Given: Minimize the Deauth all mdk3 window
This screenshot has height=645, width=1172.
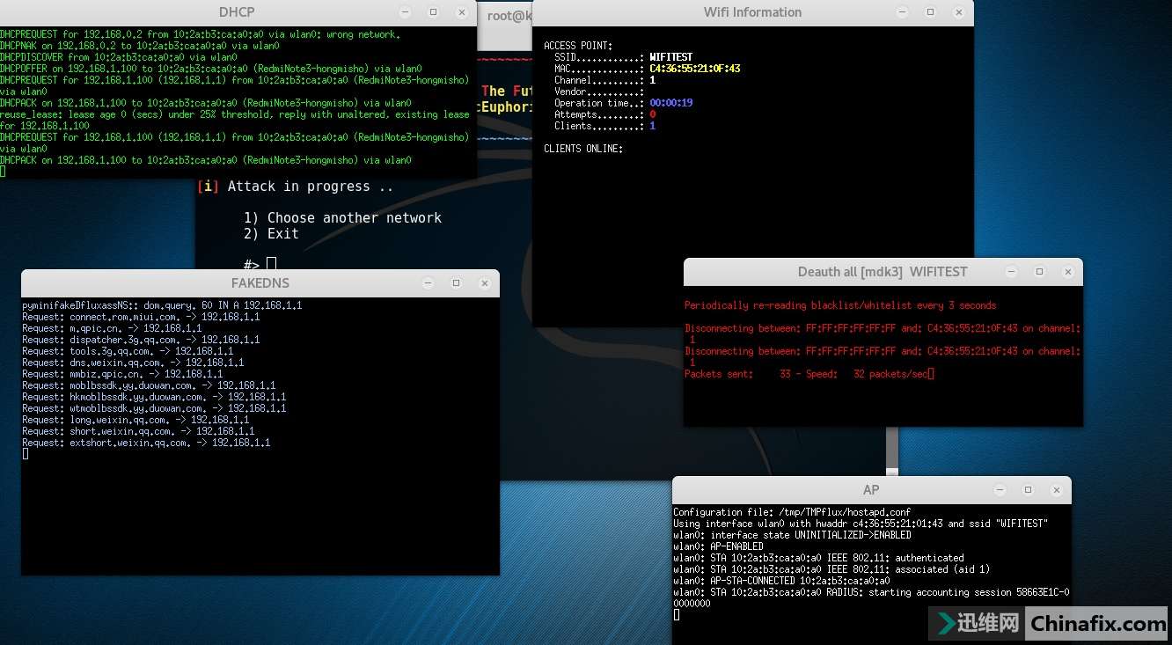Looking at the screenshot, I should (1011, 272).
